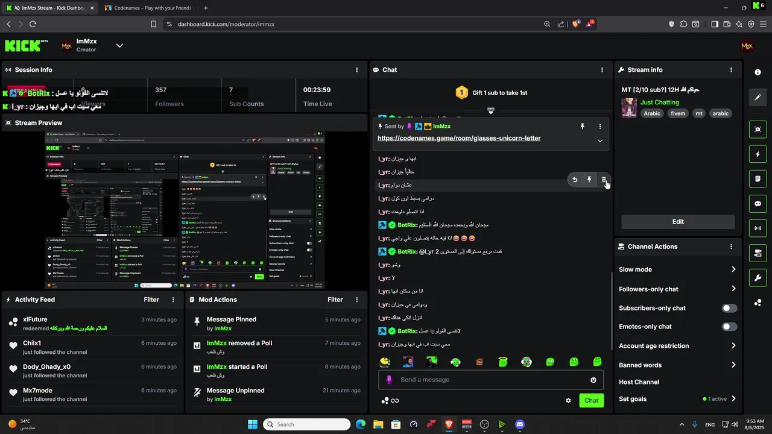The height and width of the screenshot is (434, 772).
Task: Open Mod Actions Filter dropdown
Action: pos(335,300)
